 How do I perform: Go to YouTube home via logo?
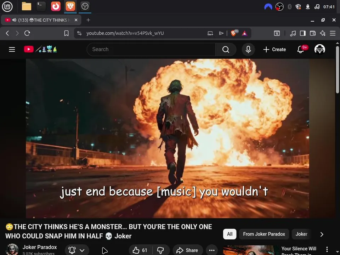point(40,49)
